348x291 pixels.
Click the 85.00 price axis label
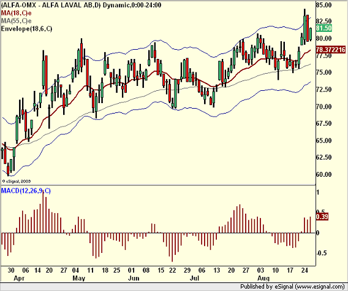pyautogui.click(x=324, y=5)
